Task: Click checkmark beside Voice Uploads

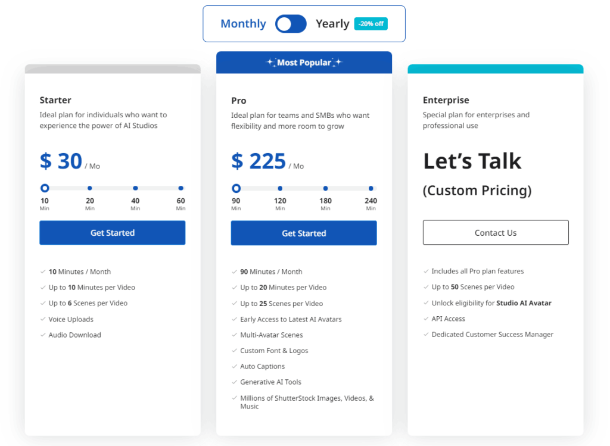Action: [x=43, y=319]
